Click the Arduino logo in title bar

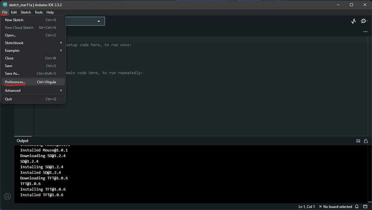pyautogui.click(x=5, y=5)
